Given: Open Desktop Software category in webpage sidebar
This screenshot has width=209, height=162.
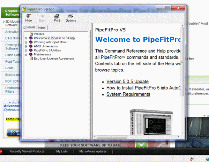Looking at the screenshot, I should tap(12, 47).
